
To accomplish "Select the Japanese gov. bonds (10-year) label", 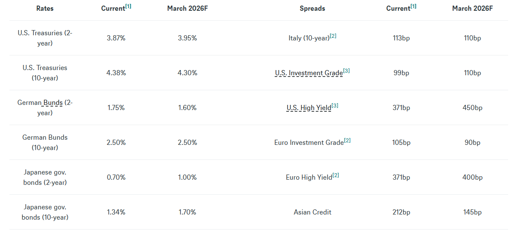I will (45, 212).
